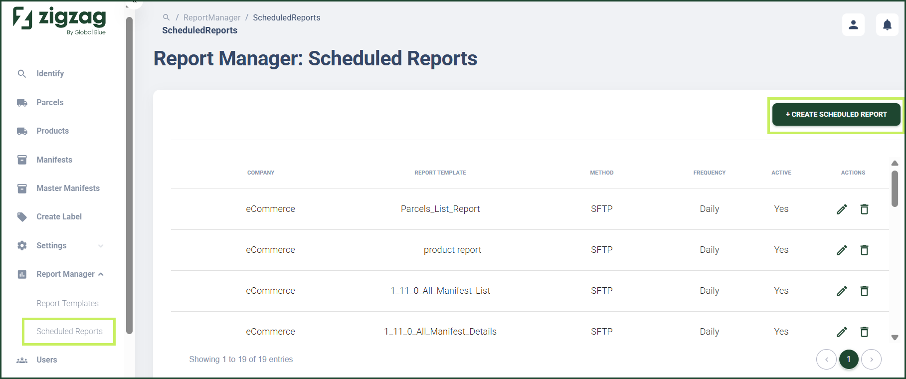The image size is (906, 379).
Task: Click the Report Manager chart icon
Action: pos(22,274)
